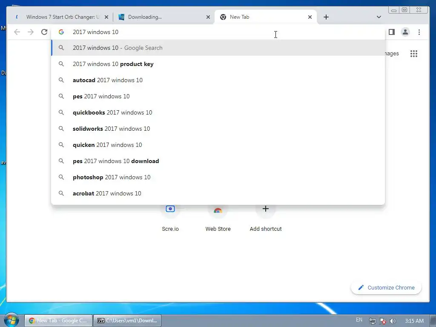
Task: Click the 3:15 AM system clock
Action: tap(414, 321)
